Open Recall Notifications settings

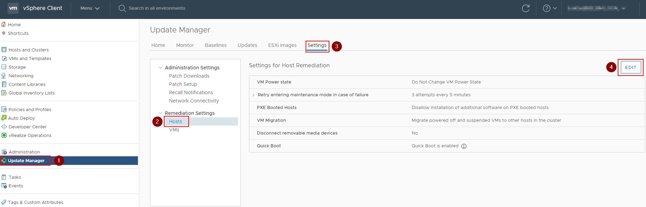point(191,92)
